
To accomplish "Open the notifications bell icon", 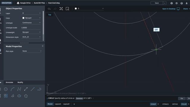I will 187,3.
